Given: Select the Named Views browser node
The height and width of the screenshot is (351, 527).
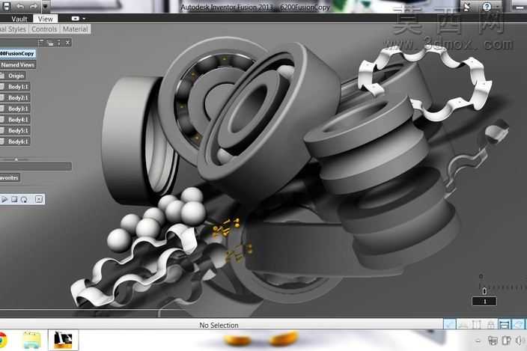Looking at the screenshot, I should tap(17, 64).
